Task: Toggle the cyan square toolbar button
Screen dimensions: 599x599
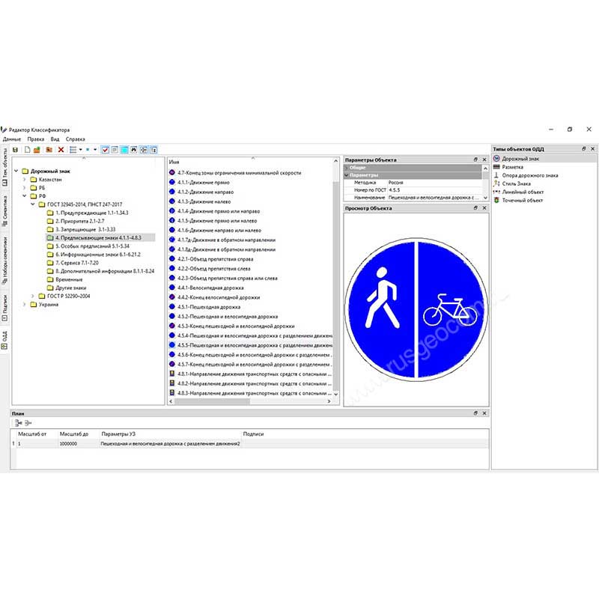Action: pyautogui.click(x=124, y=150)
